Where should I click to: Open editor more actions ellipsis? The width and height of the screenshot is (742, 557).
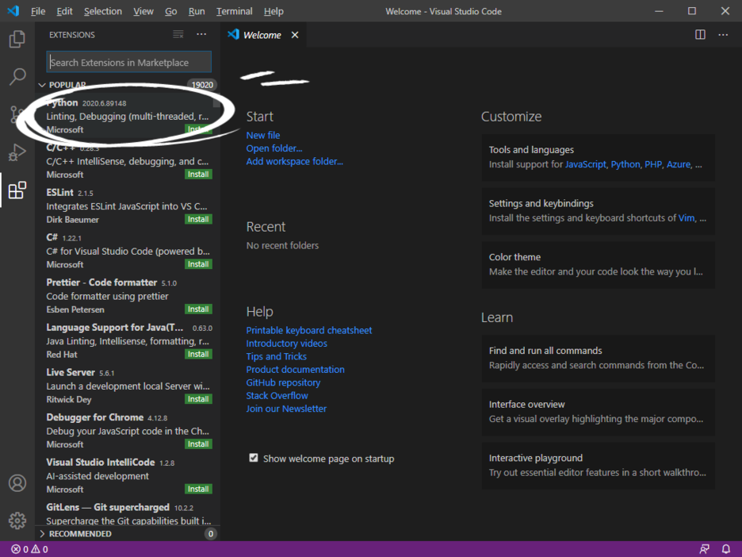(723, 35)
